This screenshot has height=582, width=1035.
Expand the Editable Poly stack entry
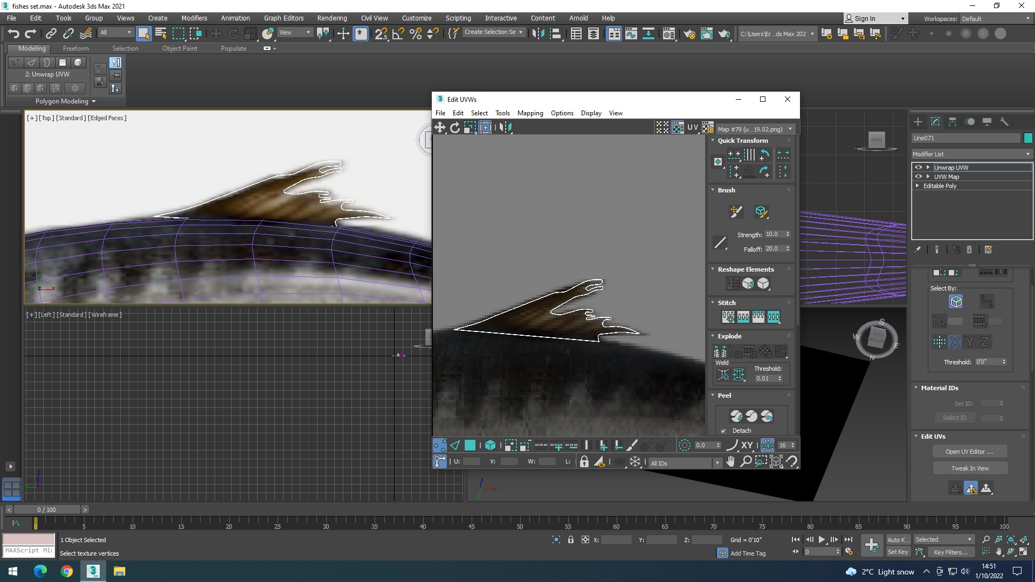[917, 186]
